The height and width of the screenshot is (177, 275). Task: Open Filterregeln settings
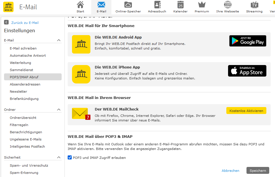coord(19,125)
